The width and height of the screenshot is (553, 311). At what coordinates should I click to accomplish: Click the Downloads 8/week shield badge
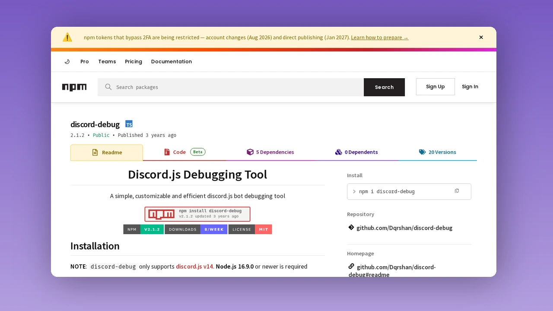click(196, 229)
